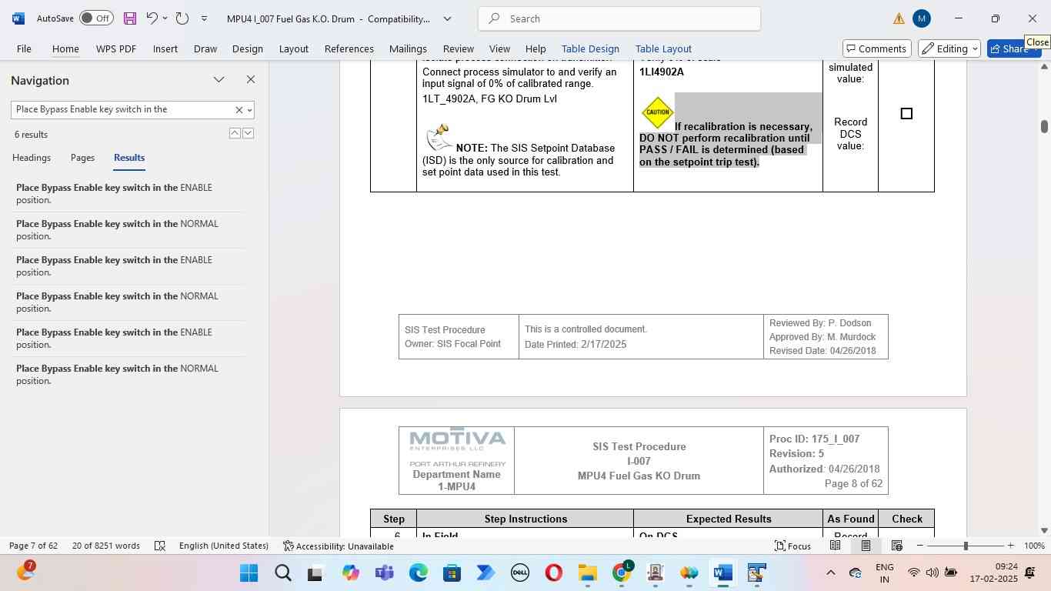
Task: Switch to Web Layout view icon
Action: coord(896,546)
